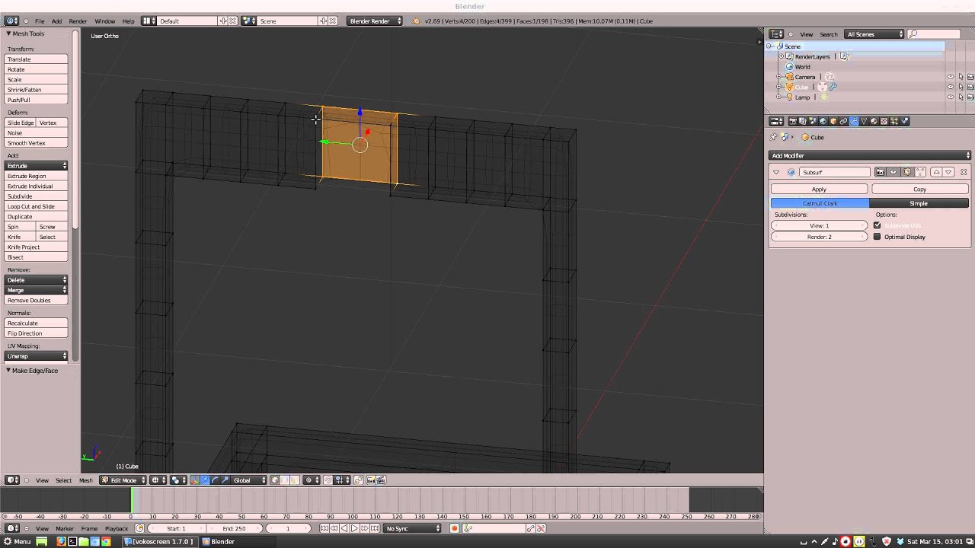Open the Help menu
The image size is (975, 548).
(x=128, y=21)
